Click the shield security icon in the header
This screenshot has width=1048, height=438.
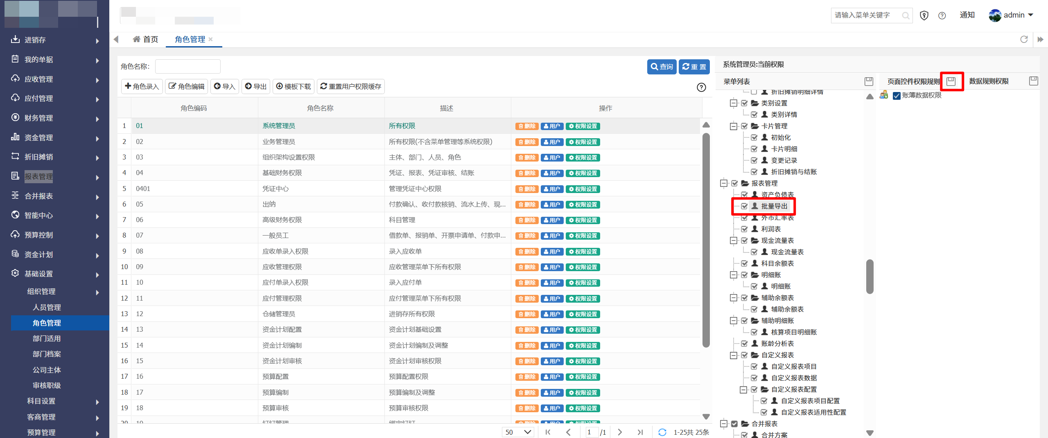(924, 16)
